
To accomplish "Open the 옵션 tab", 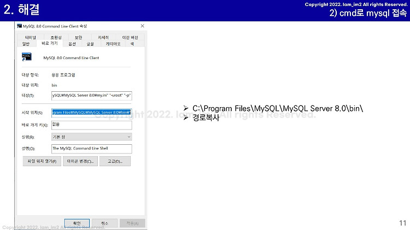I will coord(72,44).
